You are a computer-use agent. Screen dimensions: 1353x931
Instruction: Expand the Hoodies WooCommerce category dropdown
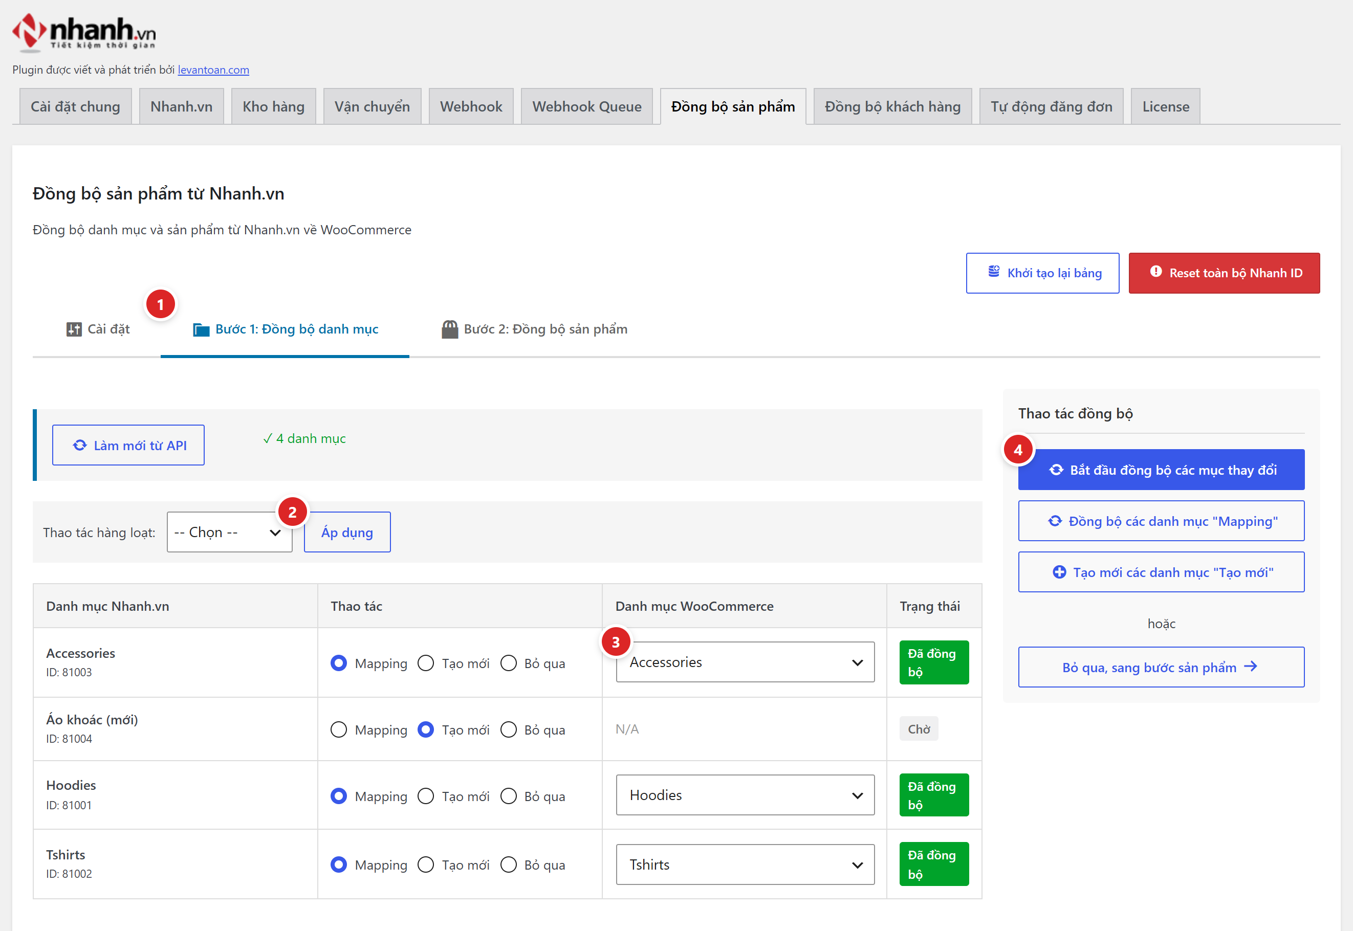click(x=745, y=795)
